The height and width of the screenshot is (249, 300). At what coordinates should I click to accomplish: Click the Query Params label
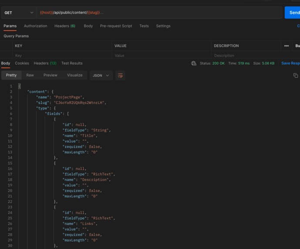16,36
